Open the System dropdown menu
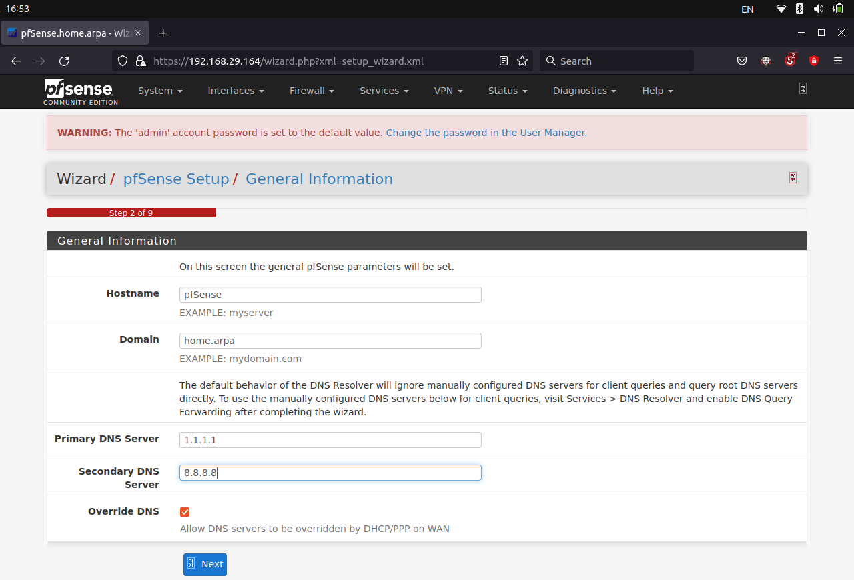Screen dimensions: 854x580 (x=160, y=91)
